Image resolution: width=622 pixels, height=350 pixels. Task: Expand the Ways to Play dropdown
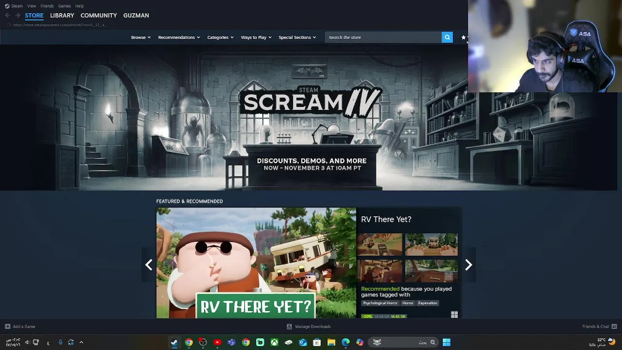(256, 37)
